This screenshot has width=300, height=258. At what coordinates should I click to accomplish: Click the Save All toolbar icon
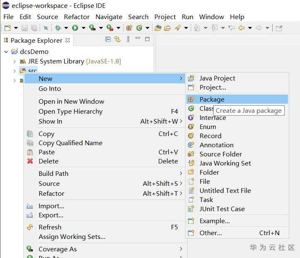(34, 28)
